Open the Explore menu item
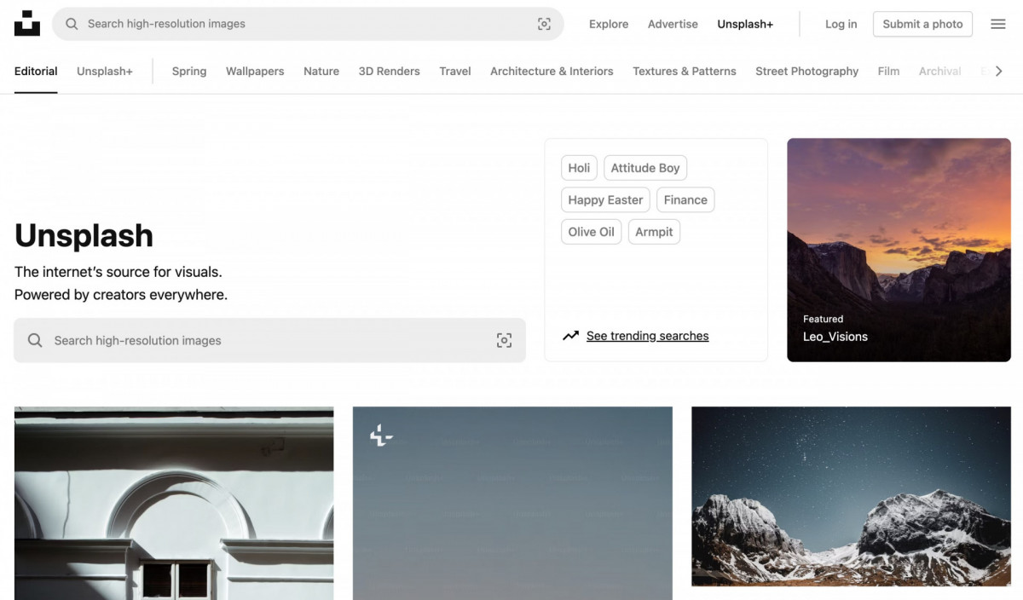This screenshot has width=1023, height=600. (608, 24)
